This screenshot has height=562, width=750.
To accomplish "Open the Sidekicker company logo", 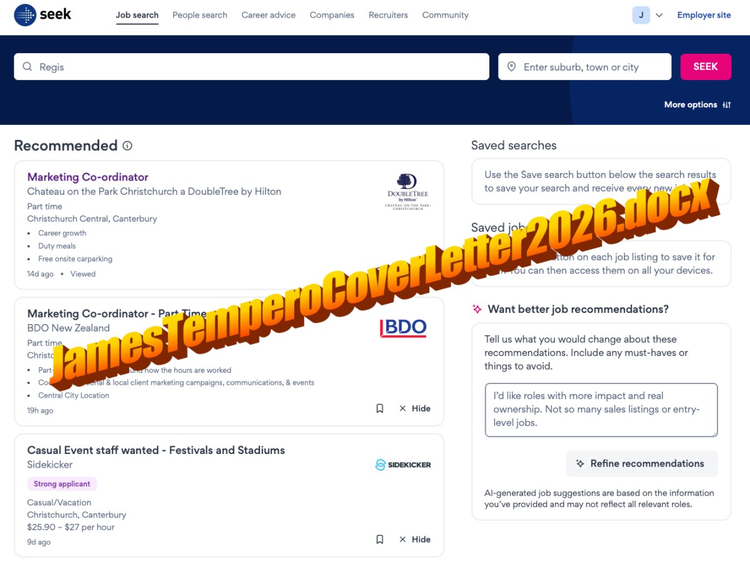I will pos(403,465).
